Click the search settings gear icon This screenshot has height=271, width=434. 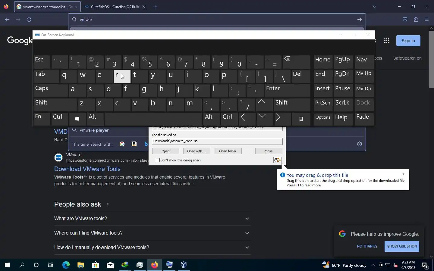click(x=359, y=144)
